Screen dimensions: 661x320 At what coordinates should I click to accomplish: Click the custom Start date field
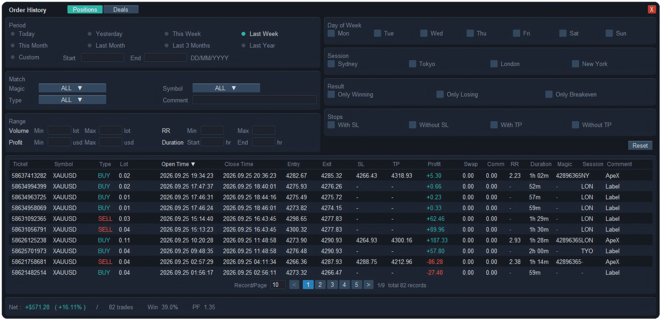click(103, 57)
